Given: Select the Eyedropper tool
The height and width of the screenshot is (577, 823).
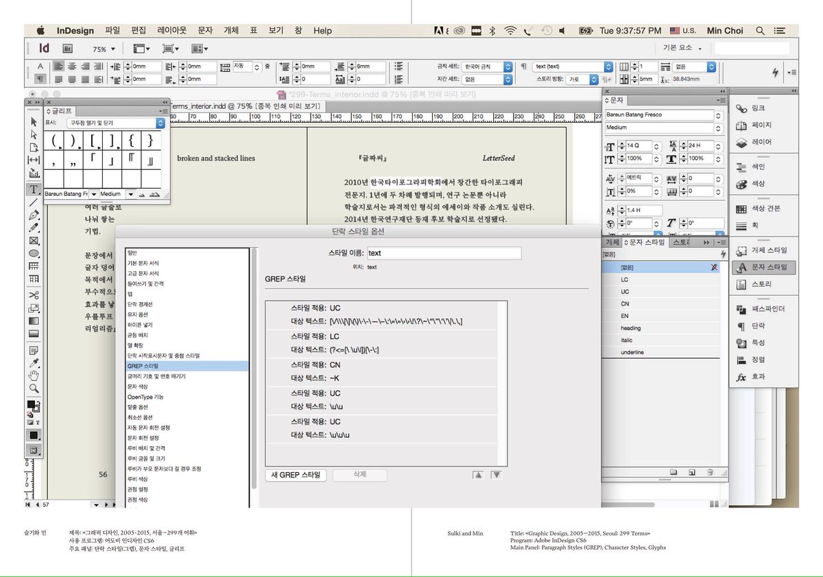Looking at the screenshot, I should tap(33, 363).
